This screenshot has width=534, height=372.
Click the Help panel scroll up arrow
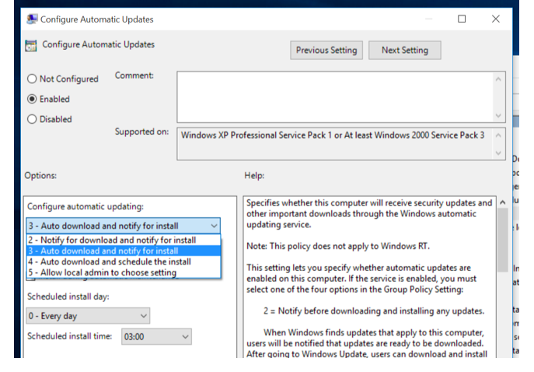point(503,202)
